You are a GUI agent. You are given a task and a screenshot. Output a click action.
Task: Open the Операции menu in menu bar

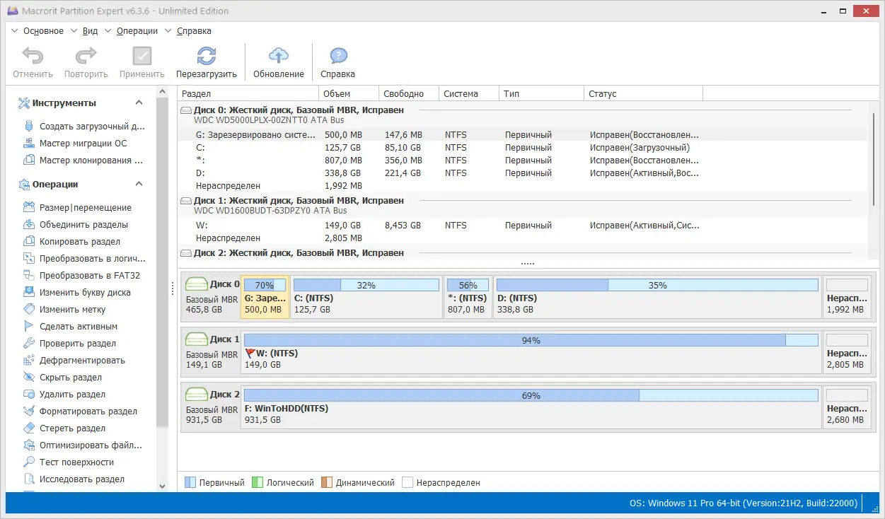137,31
